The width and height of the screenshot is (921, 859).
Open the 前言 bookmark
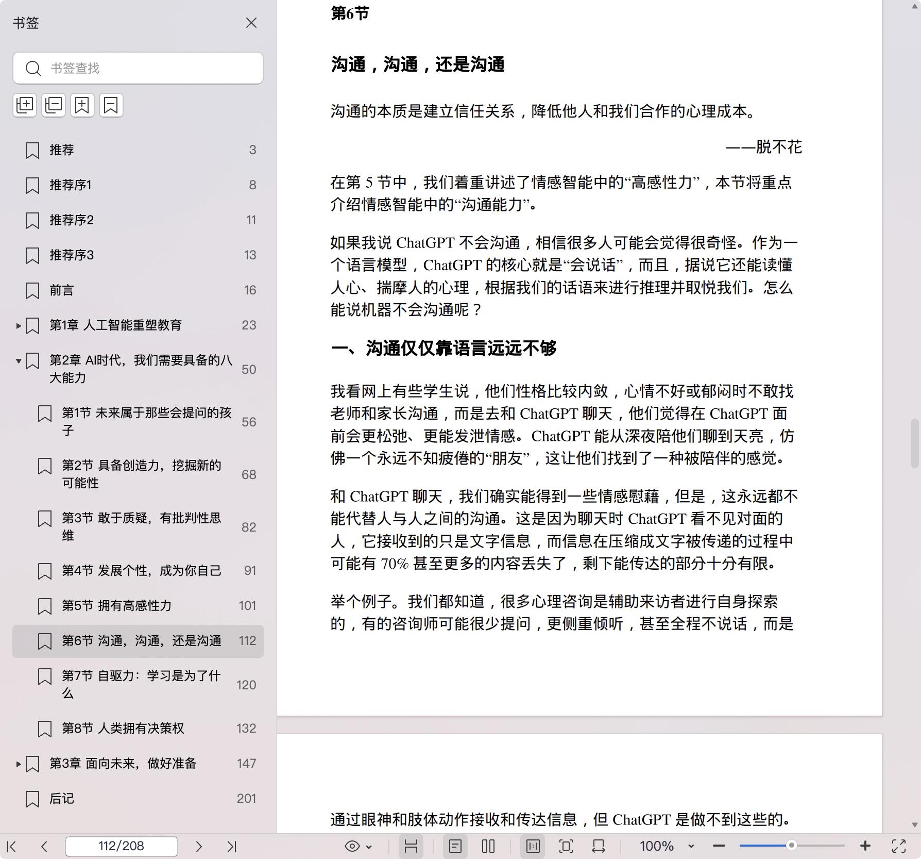click(x=138, y=290)
